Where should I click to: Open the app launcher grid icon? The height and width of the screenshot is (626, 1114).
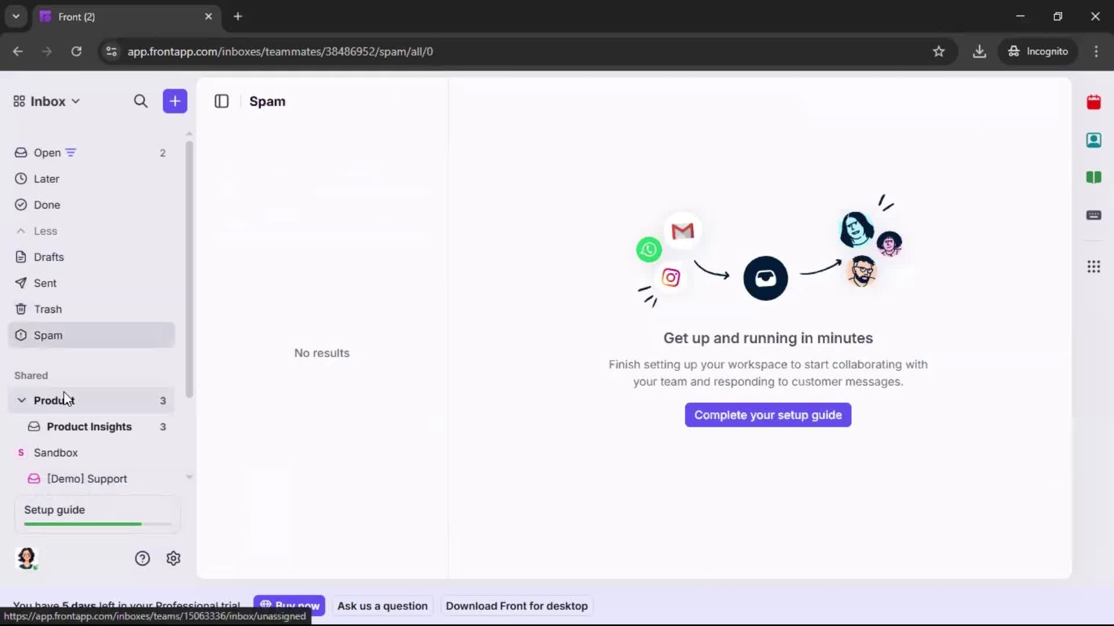coord(1094,267)
